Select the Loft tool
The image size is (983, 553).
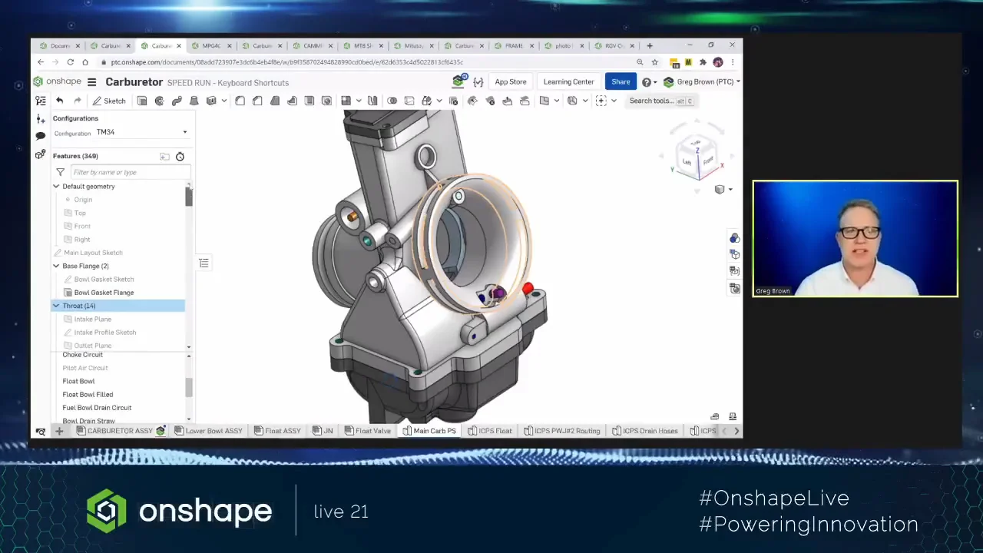(194, 101)
